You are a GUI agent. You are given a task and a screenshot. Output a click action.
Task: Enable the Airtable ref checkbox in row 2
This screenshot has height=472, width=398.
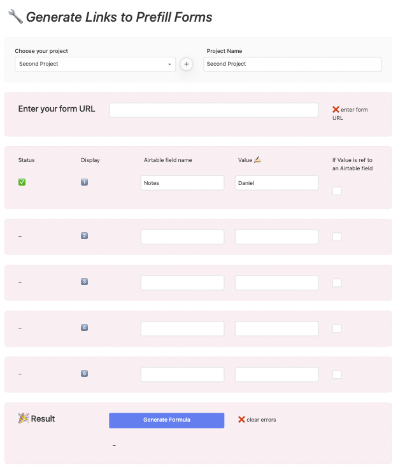click(x=337, y=237)
